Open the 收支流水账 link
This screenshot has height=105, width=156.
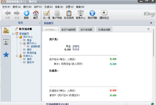(25, 29)
